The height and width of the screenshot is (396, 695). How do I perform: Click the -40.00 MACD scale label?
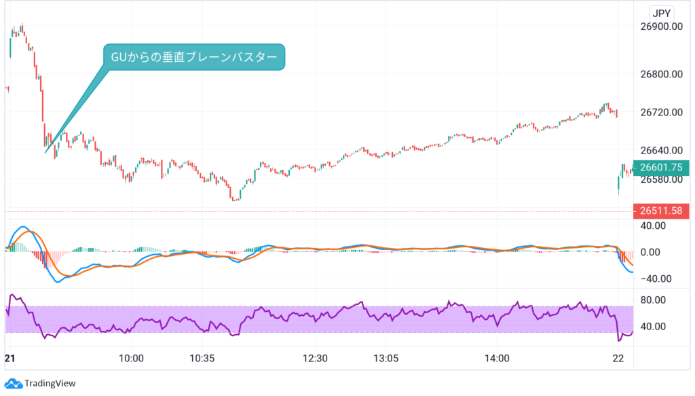click(658, 278)
